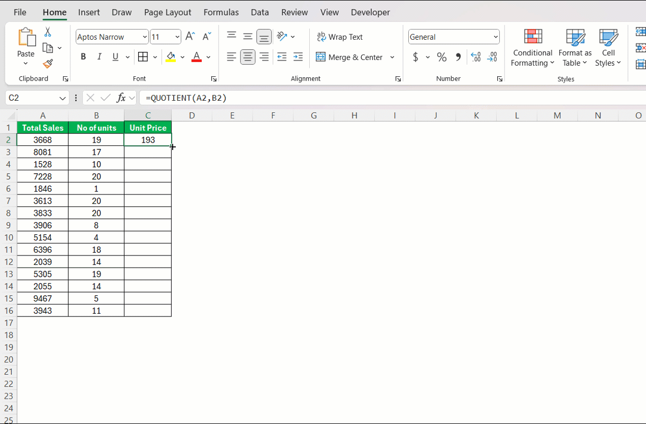Click the Copy icon
The image size is (646, 424).
tap(48, 48)
